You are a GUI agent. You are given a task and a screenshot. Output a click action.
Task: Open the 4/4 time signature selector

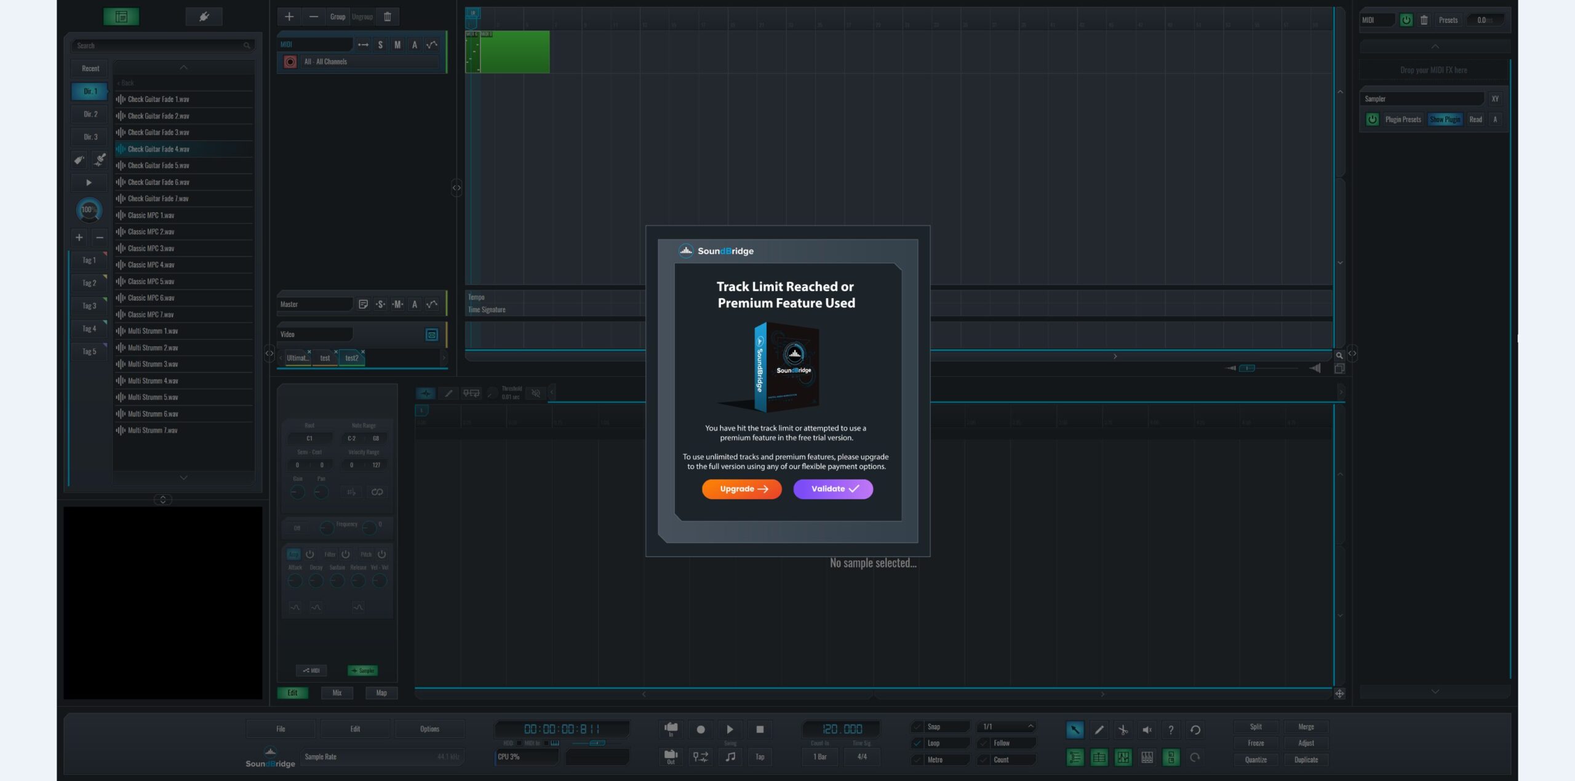tap(863, 756)
